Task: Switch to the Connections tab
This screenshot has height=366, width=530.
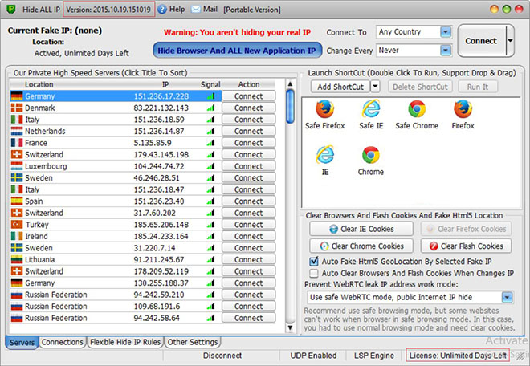Action: point(62,342)
